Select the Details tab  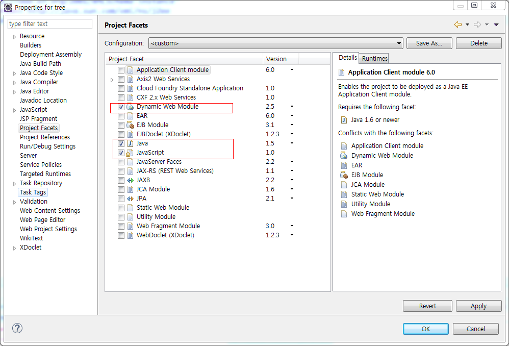(x=347, y=58)
